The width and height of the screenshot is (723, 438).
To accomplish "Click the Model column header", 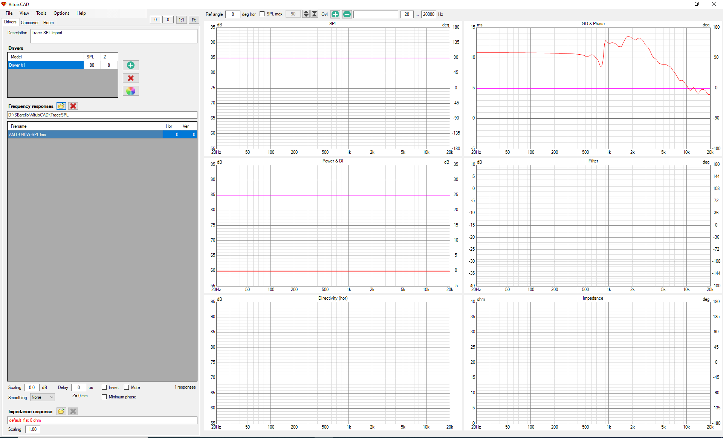I will tap(46, 57).
